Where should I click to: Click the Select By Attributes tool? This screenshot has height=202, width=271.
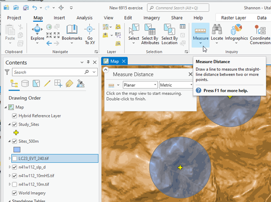(x=150, y=33)
